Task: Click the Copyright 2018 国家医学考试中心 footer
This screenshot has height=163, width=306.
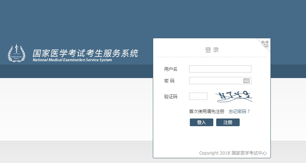Action: [233, 153]
